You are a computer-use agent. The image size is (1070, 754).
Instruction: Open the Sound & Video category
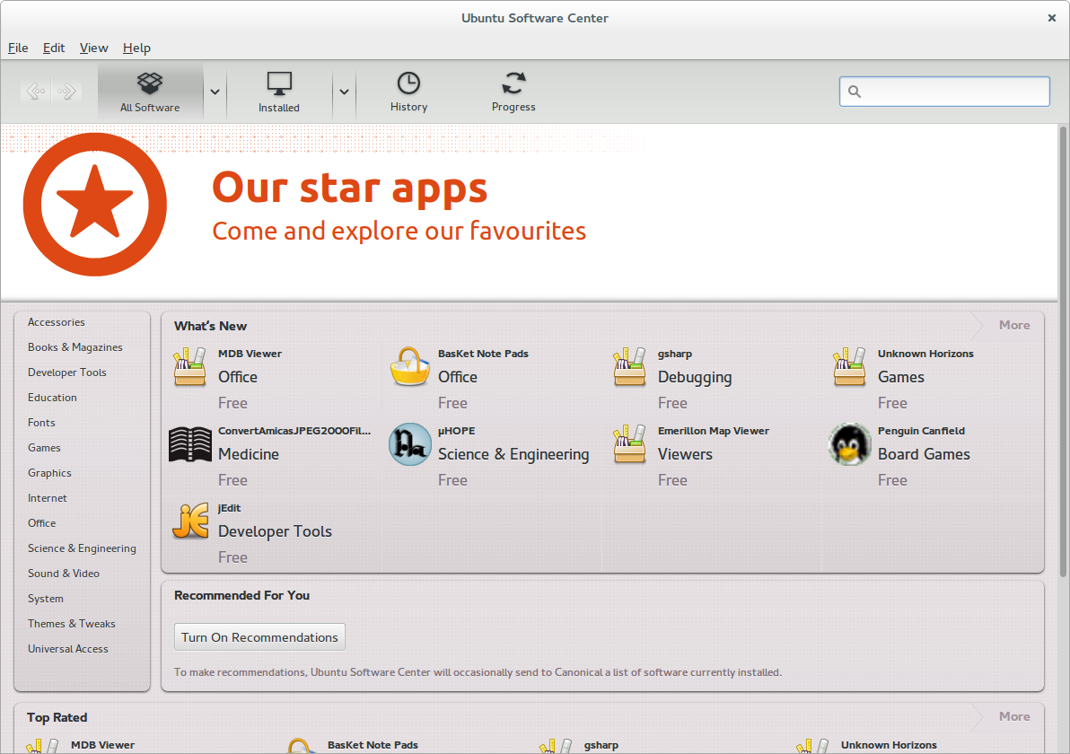click(64, 574)
